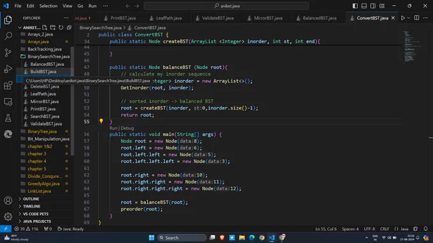This screenshot has width=433, height=243.
Task: Close the ConvertBST.java tab
Action: 393,18
